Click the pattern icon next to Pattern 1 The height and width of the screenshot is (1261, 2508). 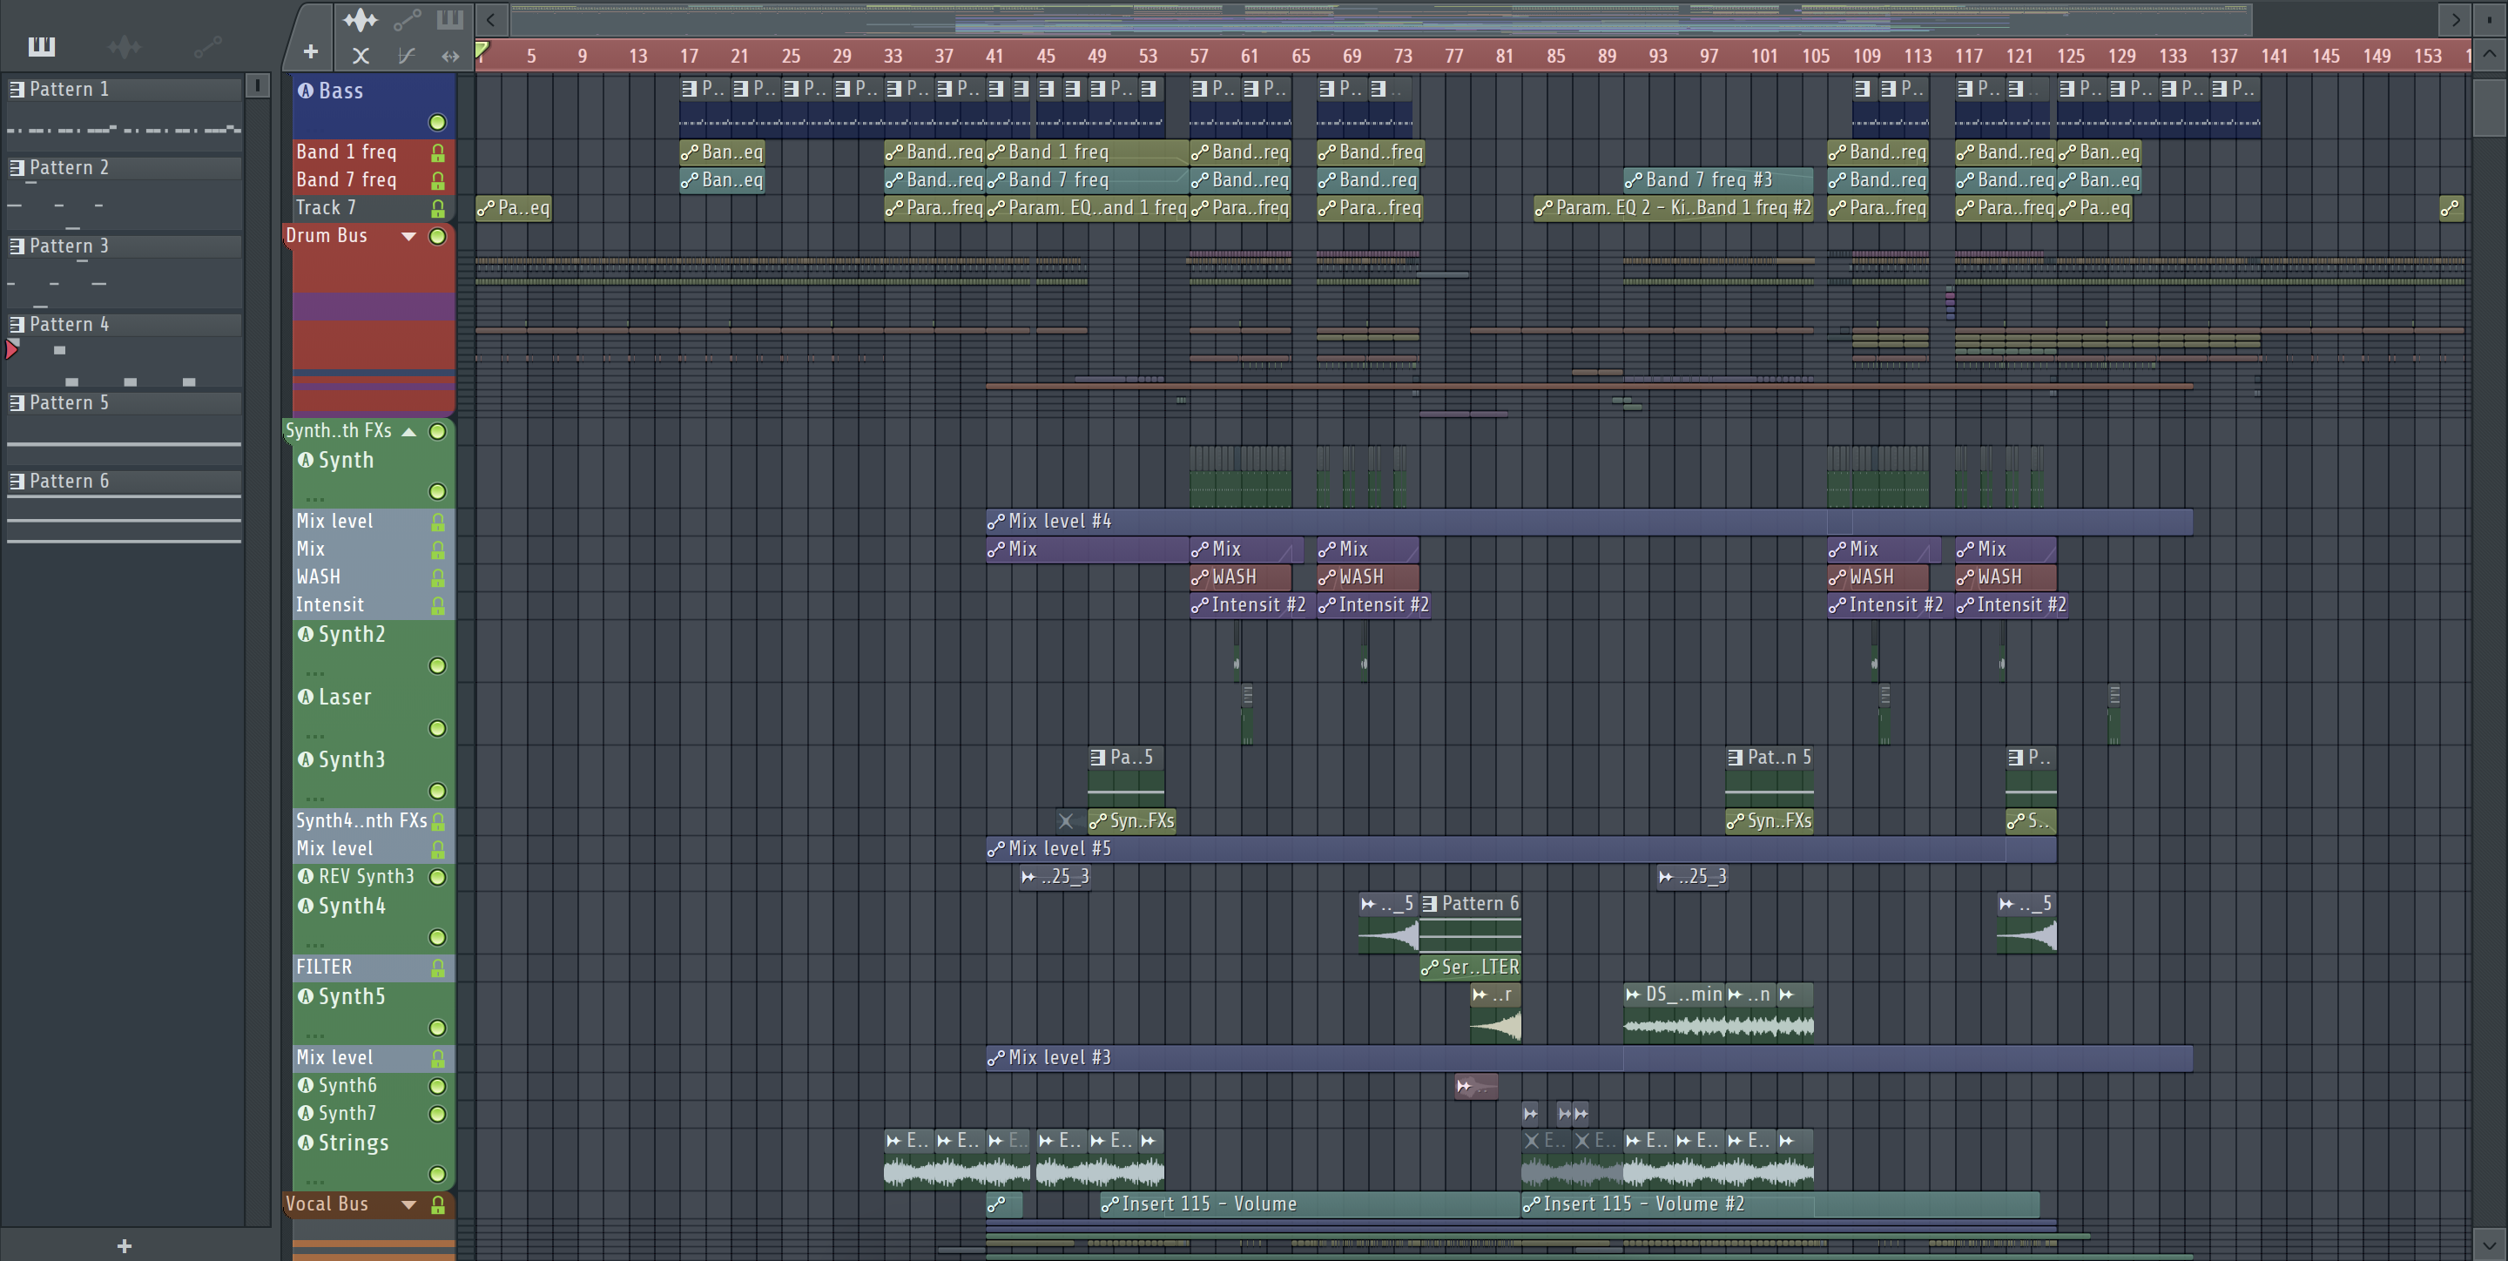(17, 90)
